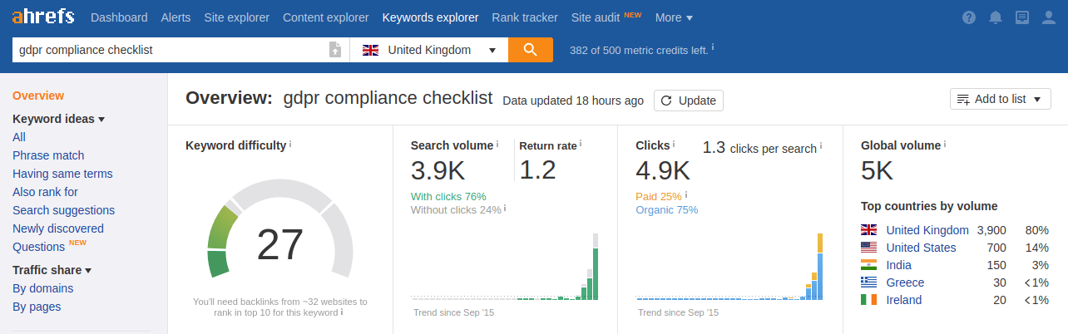
Task: Open Content explorer
Action: [x=326, y=17]
